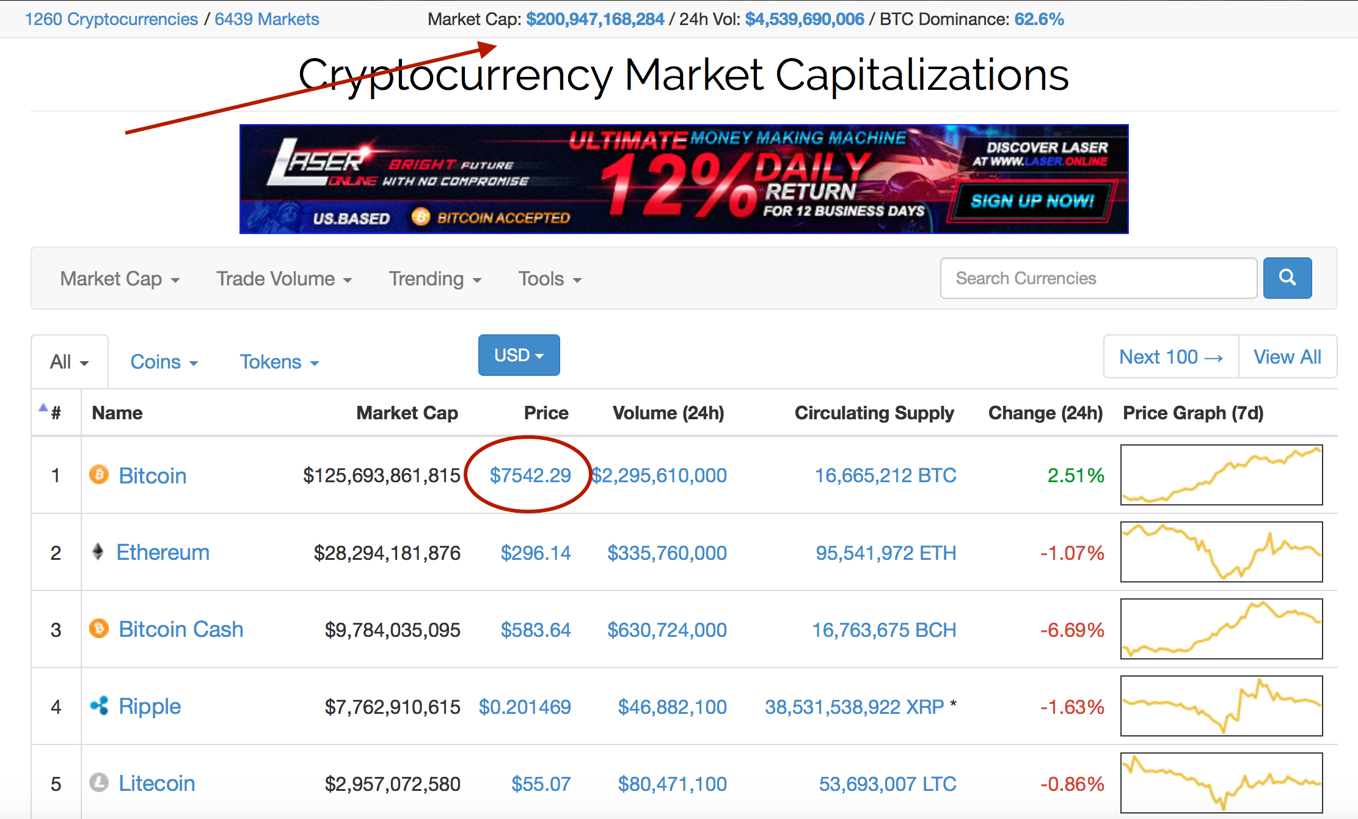
Task: Click the Ripple logo icon
Action: click(x=99, y=706)
